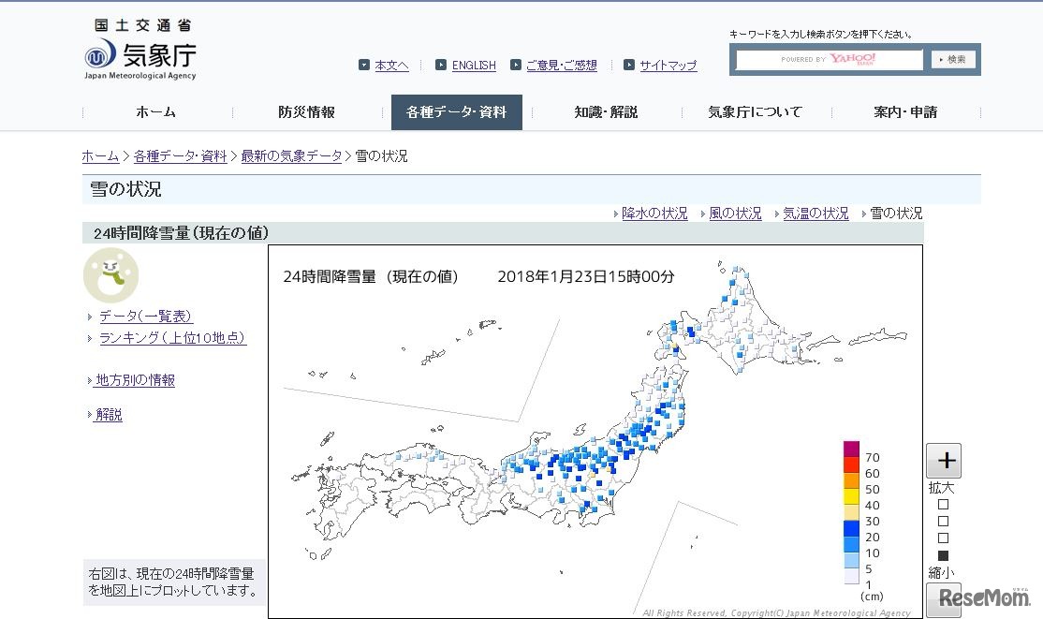The height and width of the screenshot is (619, 1043).
Task: Click the snowman icon in the sidebar
Action: 110,275
